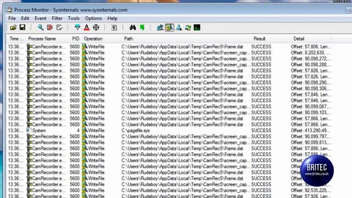Select the System process name cell

tap(39, 130)
